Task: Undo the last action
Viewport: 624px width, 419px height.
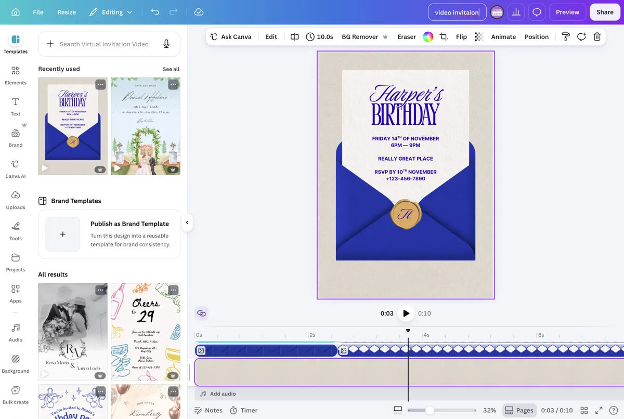Action: click(x=155, y=12)
